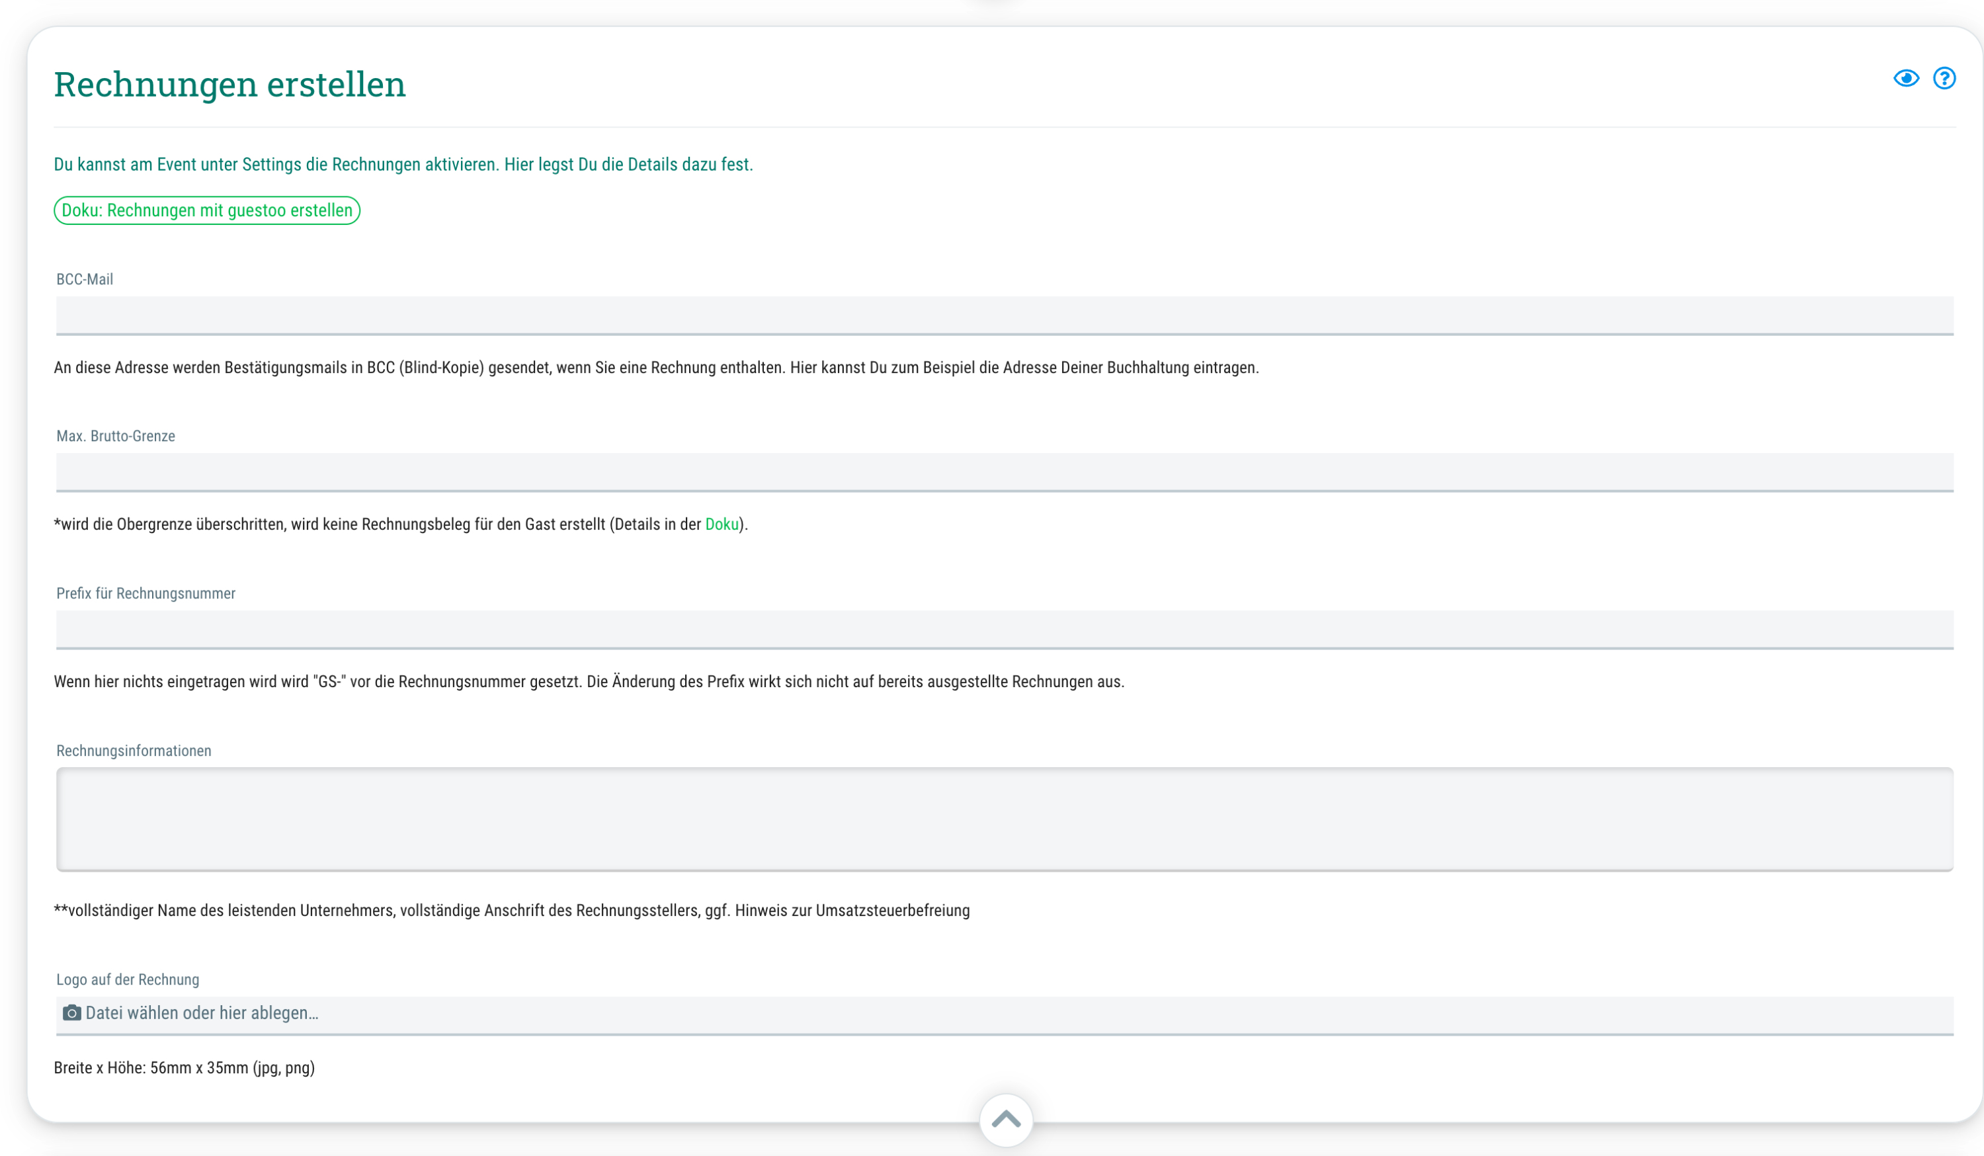Focus the Max. Brutto-Grenze field
Viewport: 1984px width, 1156px height.
tap(1005, 472)
